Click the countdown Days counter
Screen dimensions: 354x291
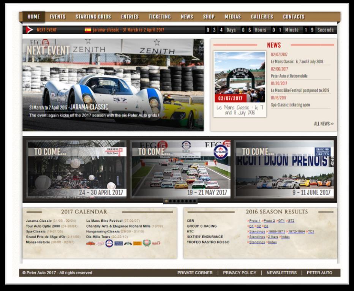tap(221, 30)
